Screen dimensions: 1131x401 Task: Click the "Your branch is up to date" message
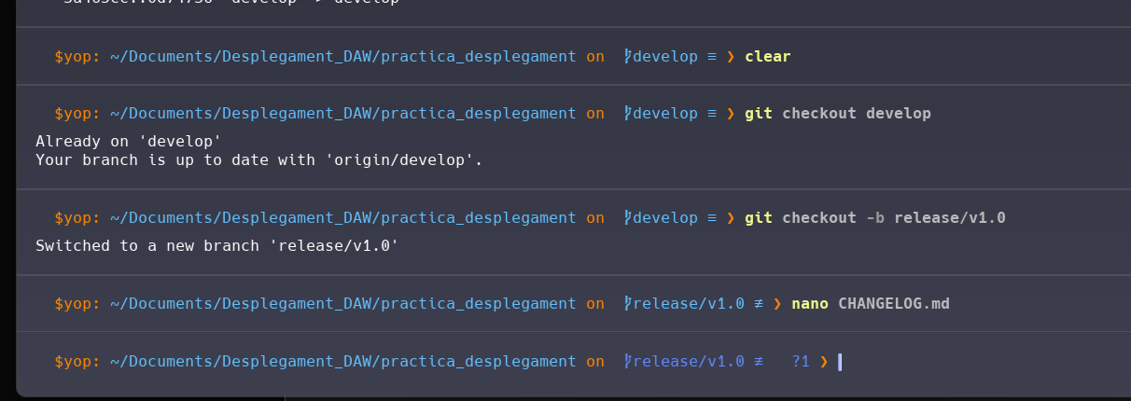(258, 159)
